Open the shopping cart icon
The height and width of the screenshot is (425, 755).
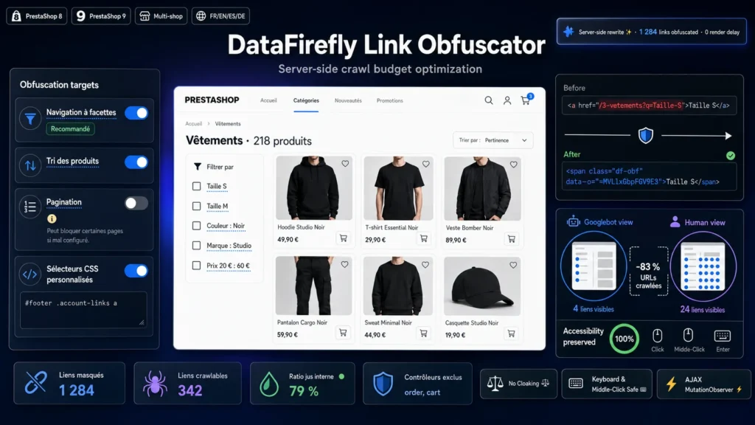pyautogui.click(x=526, y=100)
